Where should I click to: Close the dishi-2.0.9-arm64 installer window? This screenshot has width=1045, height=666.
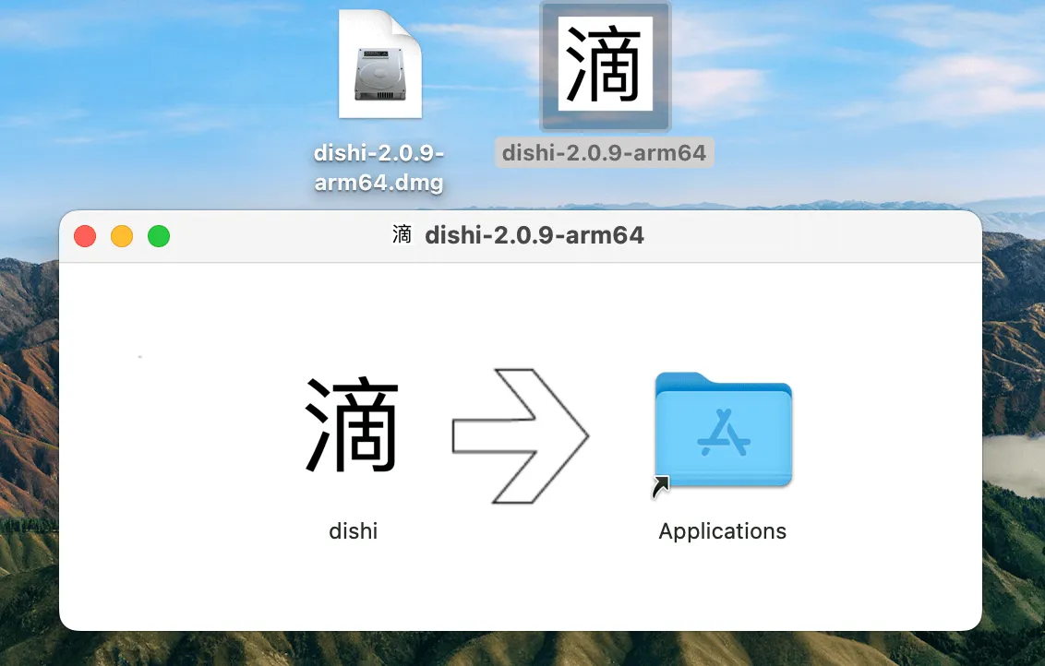click(85, 236)
